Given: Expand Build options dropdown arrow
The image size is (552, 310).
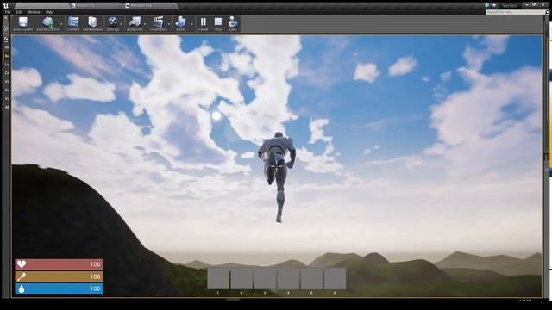Looking at the screenshot, I should (x=191, y=24).
